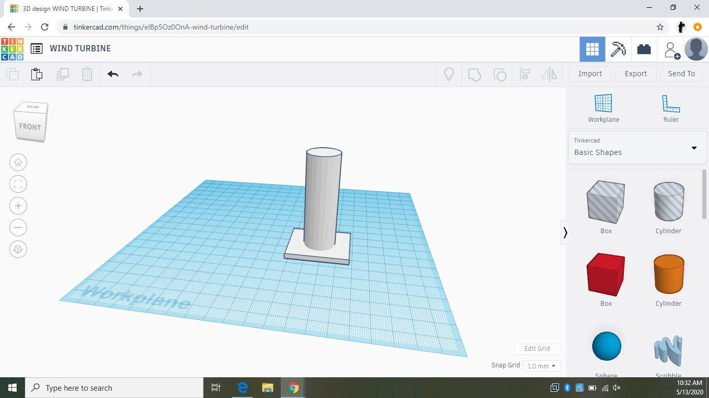Open the Align tool

tap(525, 74)
